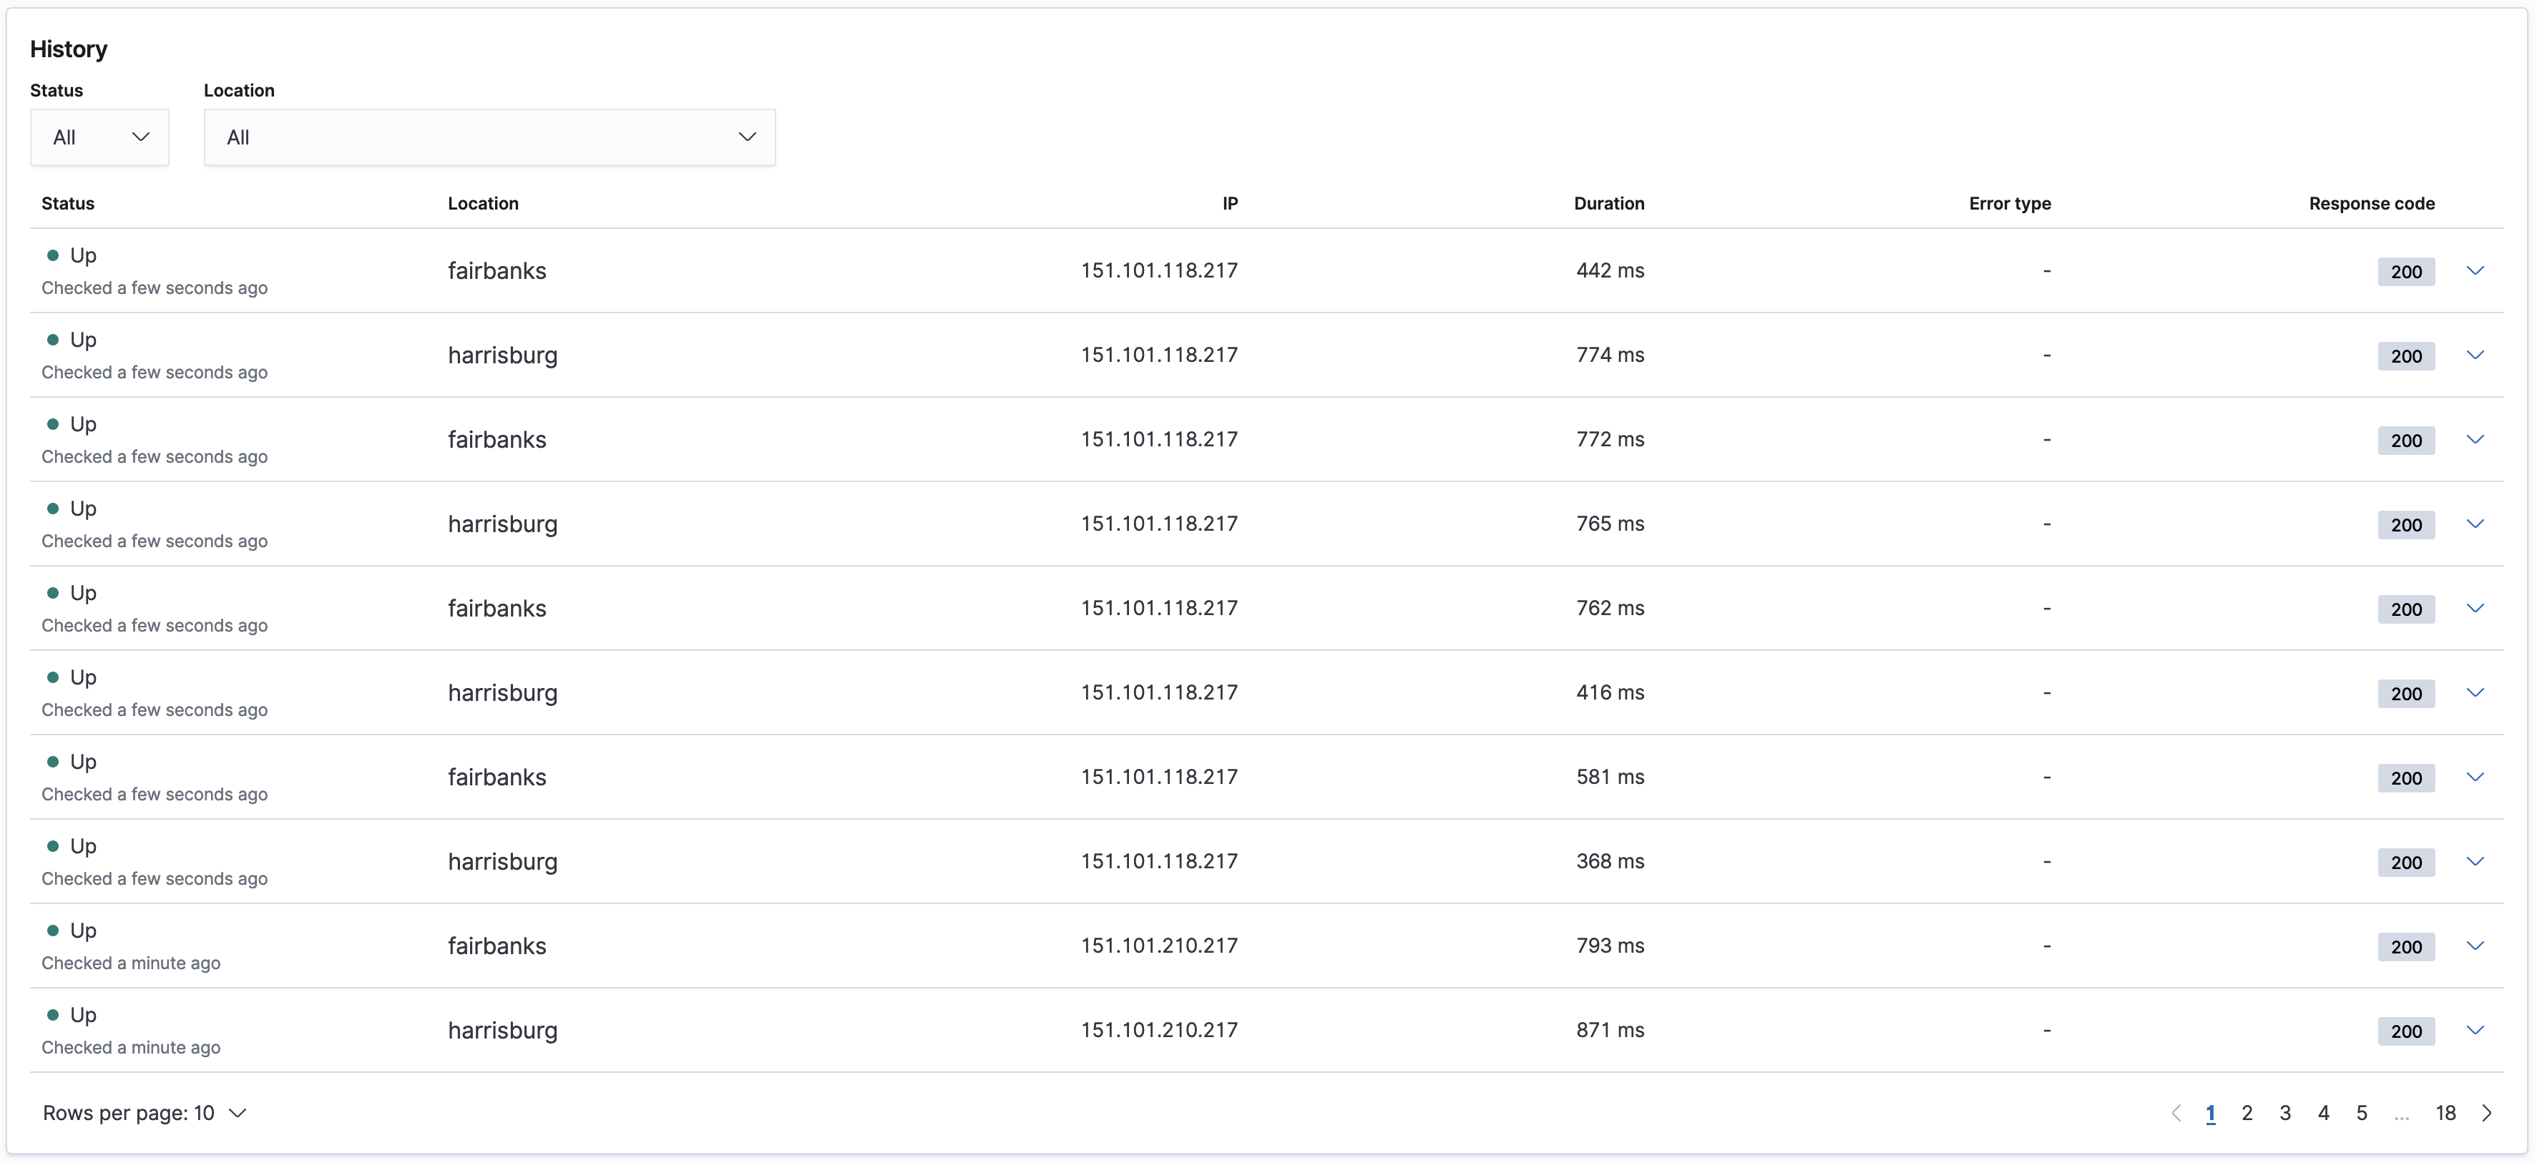Image resolution: width=2537 pixels, height=1163 pixels.
Task: Expand row details for 793 ms check
Action: 2475,946
